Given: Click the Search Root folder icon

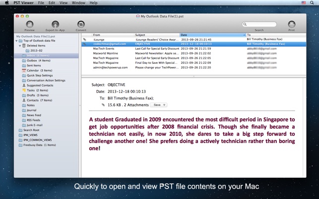Looking at the screenshot, I should [x=20, y=130].
